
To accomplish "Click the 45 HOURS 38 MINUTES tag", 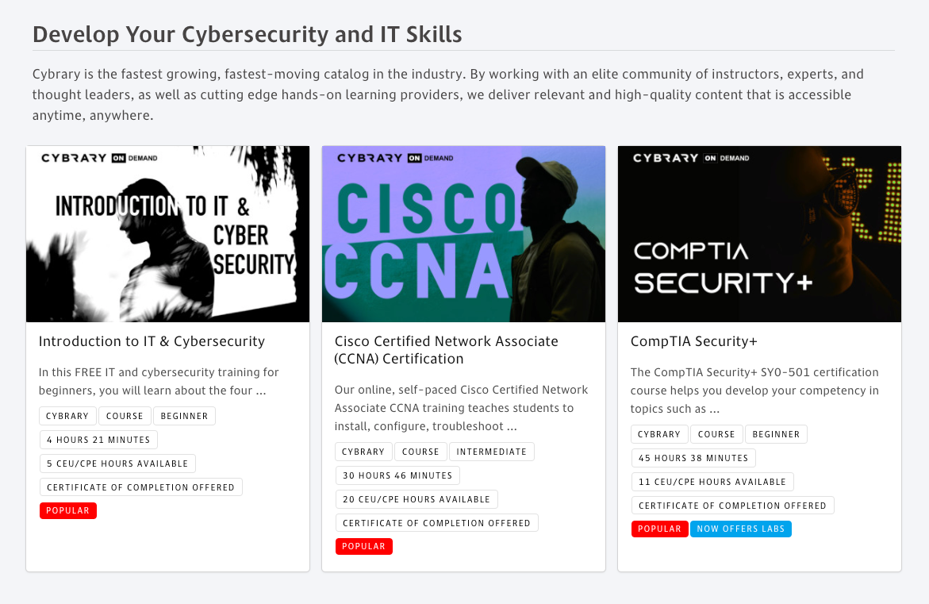I will [693, 458].
